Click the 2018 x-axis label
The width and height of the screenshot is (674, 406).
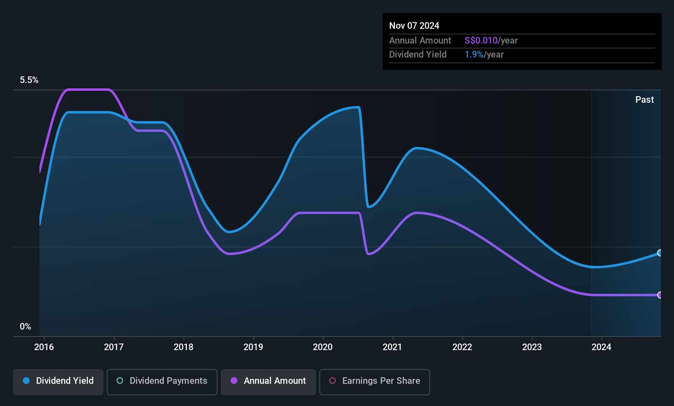pyautogui.click(x=183, y=347)
